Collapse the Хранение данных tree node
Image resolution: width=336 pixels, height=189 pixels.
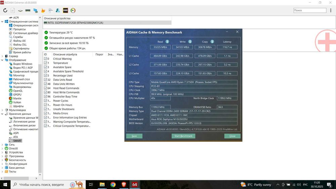(2, 114)
